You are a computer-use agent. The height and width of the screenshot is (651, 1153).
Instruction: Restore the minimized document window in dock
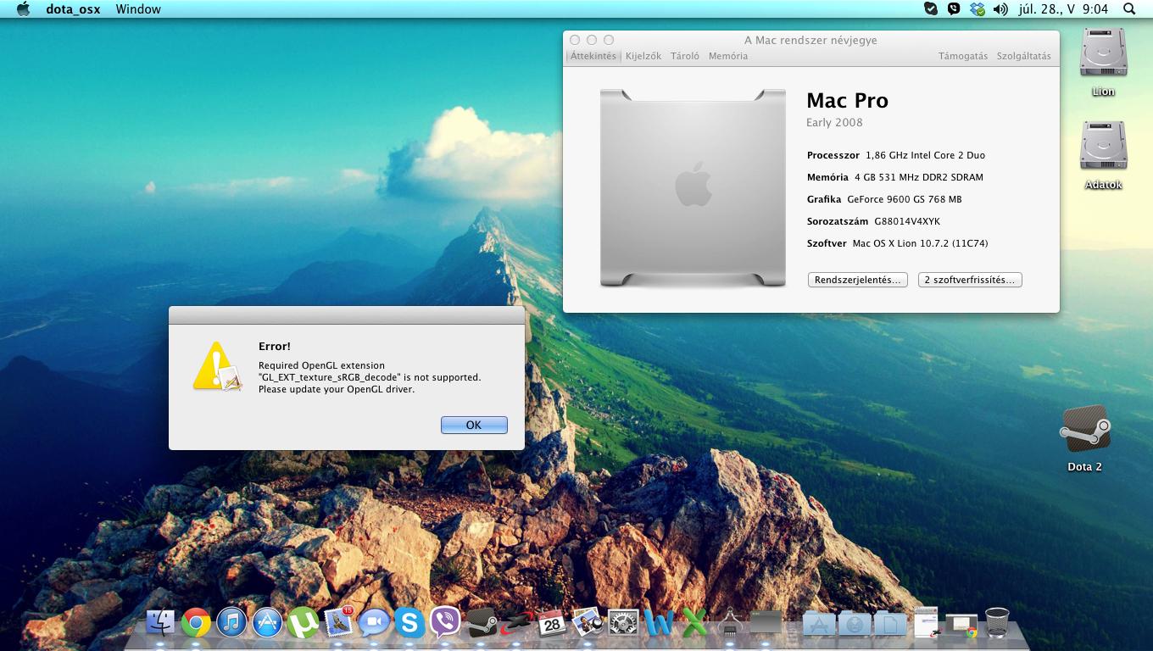coord(926,623)
